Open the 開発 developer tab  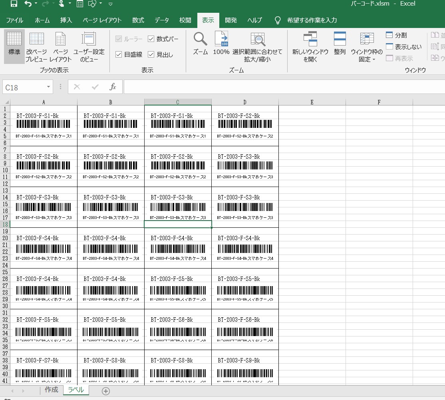coord(231,20)
